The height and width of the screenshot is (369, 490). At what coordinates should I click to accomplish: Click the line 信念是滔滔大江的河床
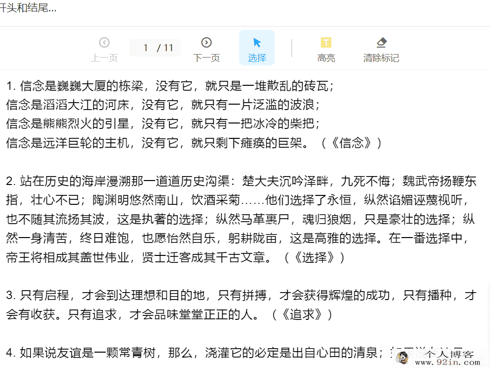pos(163,105)
